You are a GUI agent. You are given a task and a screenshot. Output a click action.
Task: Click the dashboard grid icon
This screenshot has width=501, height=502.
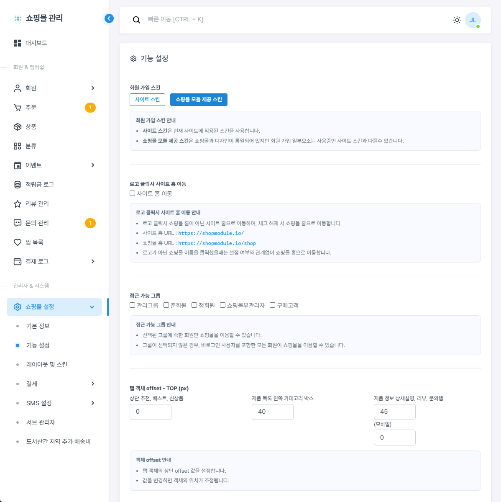coord(18,43)
